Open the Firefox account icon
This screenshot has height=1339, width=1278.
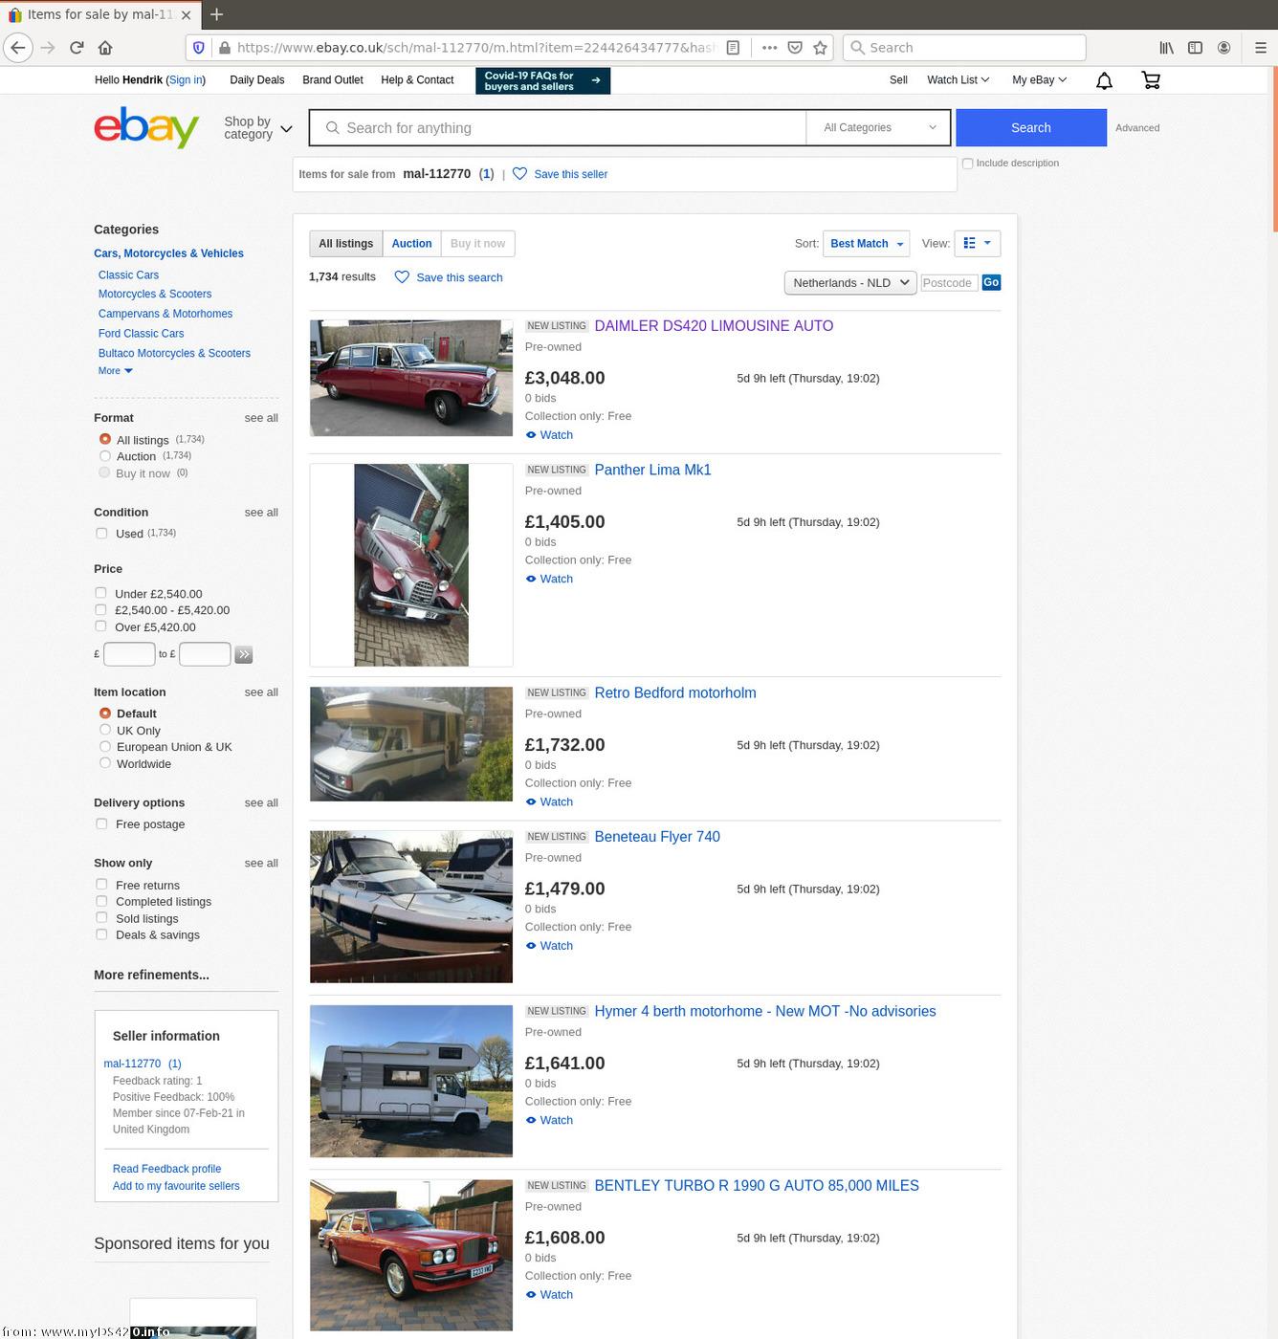click(1223, 47)
